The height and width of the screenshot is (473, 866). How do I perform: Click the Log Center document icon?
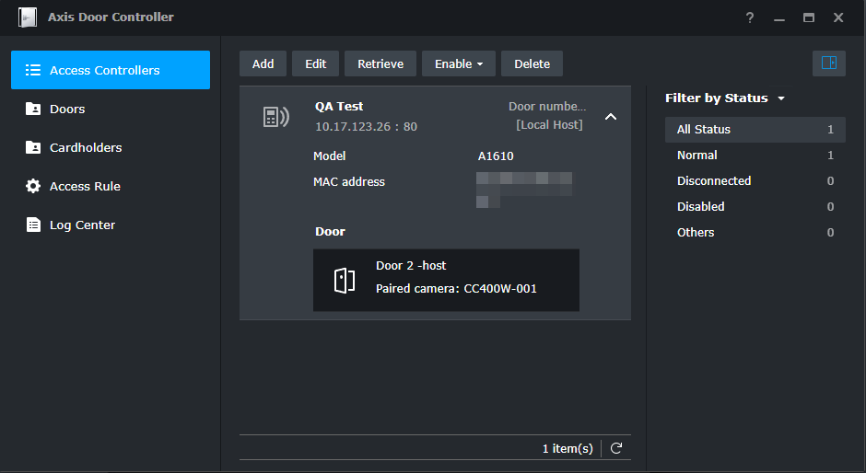coord(33,225)
